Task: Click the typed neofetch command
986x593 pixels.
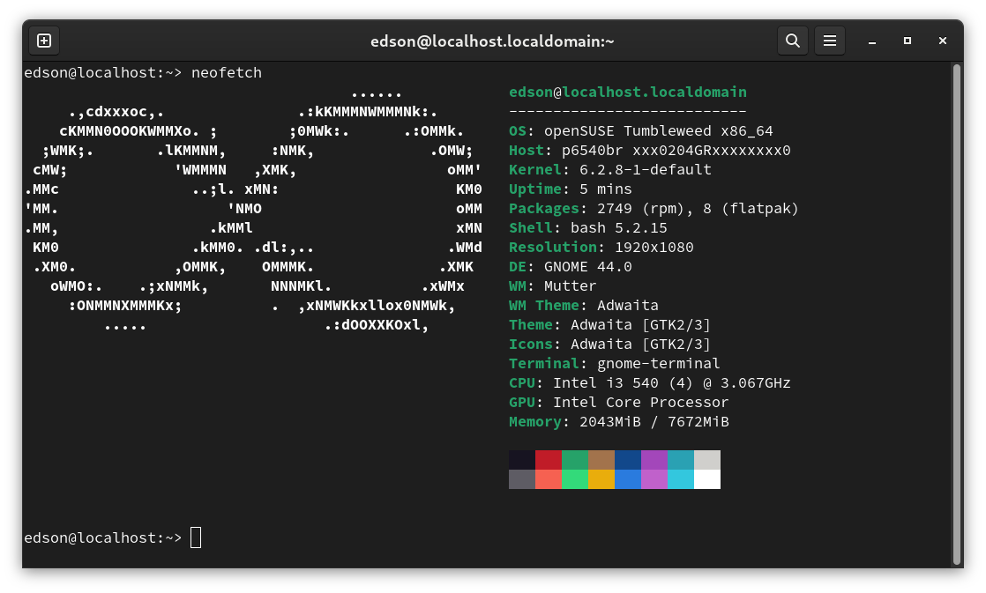Action: click(x=227, y=72)
